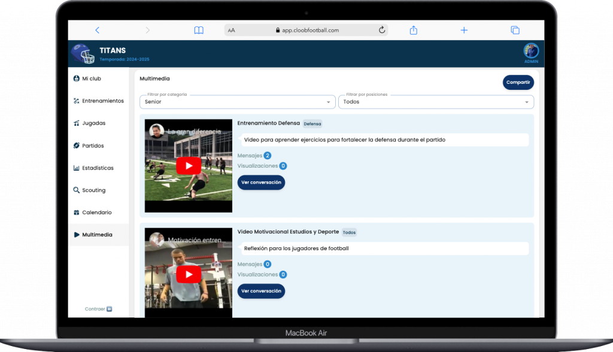
Task: Open Mi club in the sidebar
Action: pyautogui.click(x=91, y=78)
